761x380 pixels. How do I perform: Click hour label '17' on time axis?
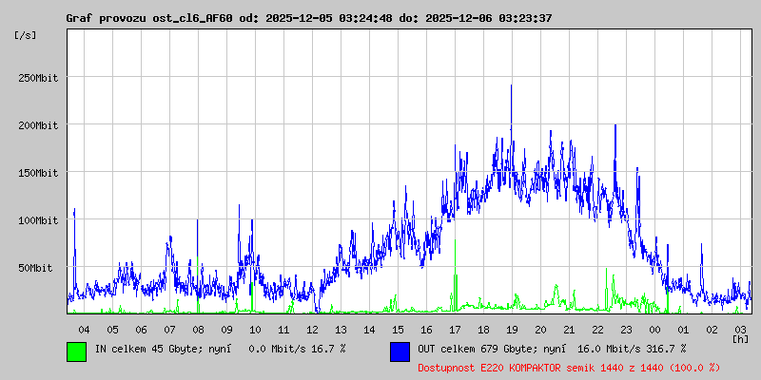point(455,330)
